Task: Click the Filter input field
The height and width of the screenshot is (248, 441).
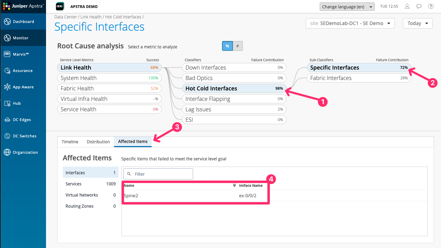Action: [x=158, y=174]
